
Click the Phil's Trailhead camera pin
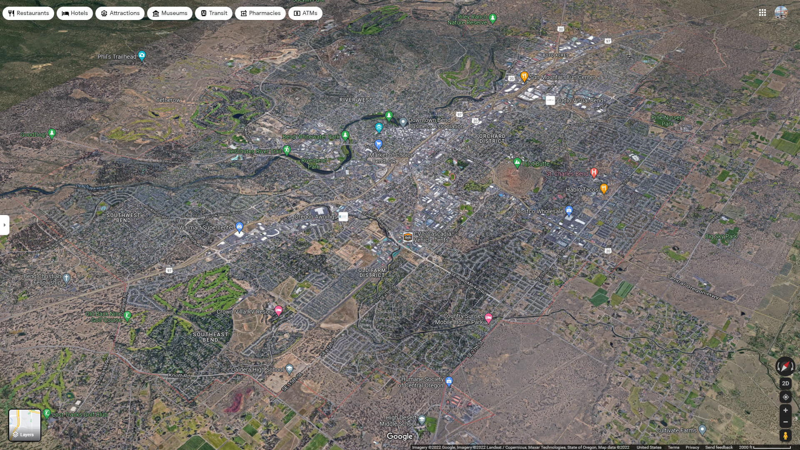142,55
